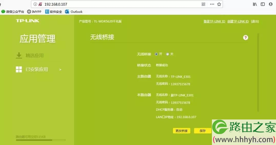
Task: Toggle the browser sidebar icon
Action: 263,4
